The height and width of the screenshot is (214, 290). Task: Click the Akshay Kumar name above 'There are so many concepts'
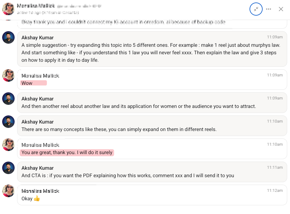(x=38, y=122)
